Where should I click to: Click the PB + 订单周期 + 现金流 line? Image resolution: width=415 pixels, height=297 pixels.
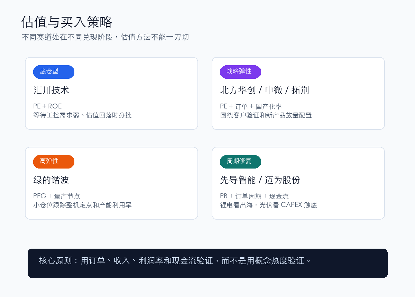tap(254, 196)
